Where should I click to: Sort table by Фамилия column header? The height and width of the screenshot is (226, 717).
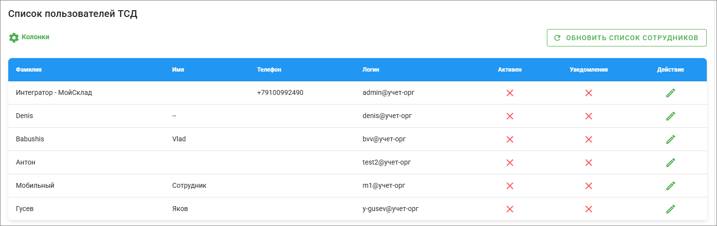[29, 70]
